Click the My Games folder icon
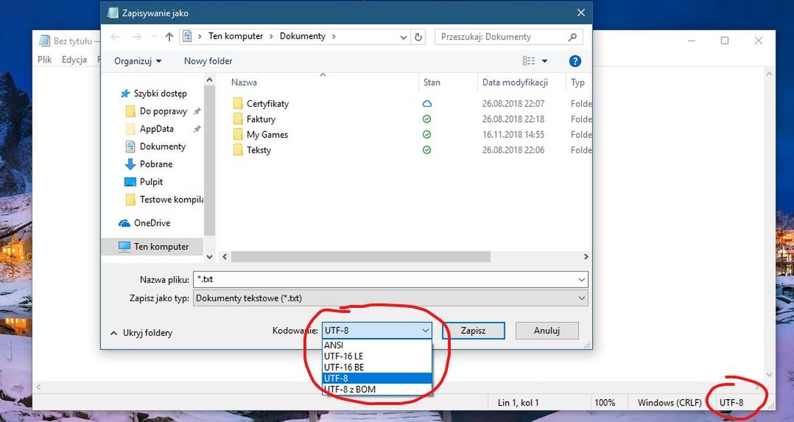The height and width of the screenshot is (422, 794). [238, 134]
